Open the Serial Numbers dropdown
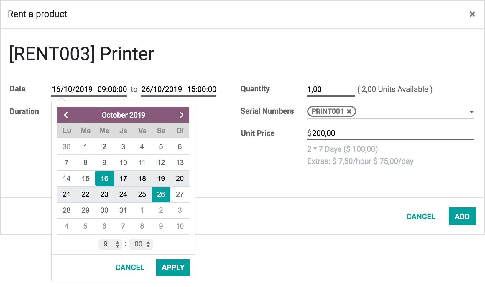The width and height of the screenshot is (485, 287). click(472, 111)
